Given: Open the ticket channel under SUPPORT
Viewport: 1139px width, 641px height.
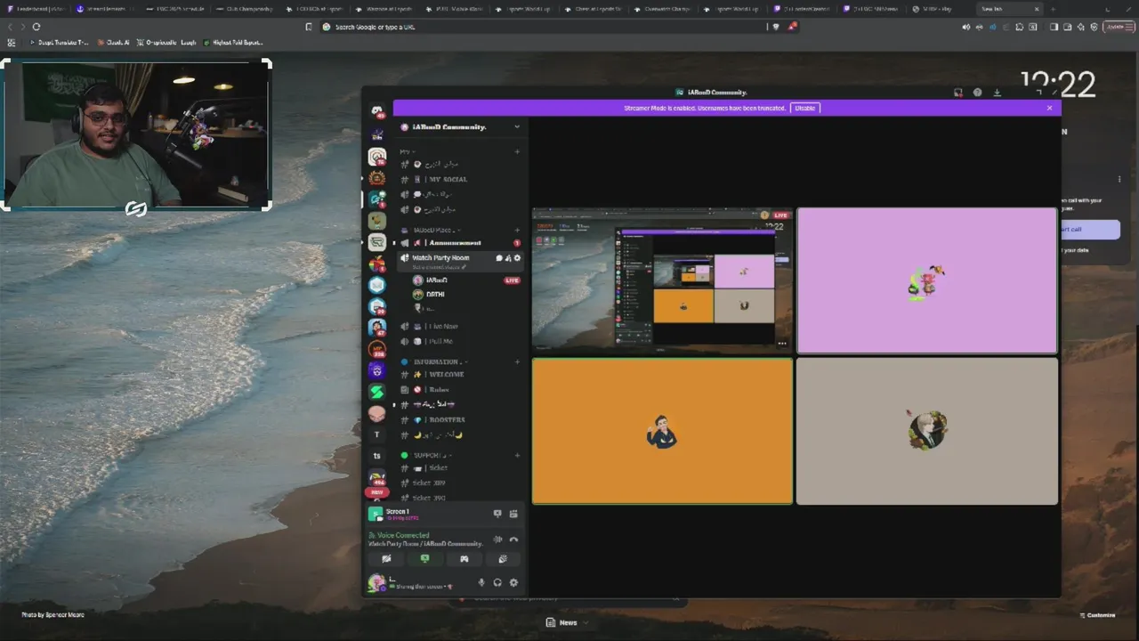Looking at the screenshot, I should pos(460,468).
